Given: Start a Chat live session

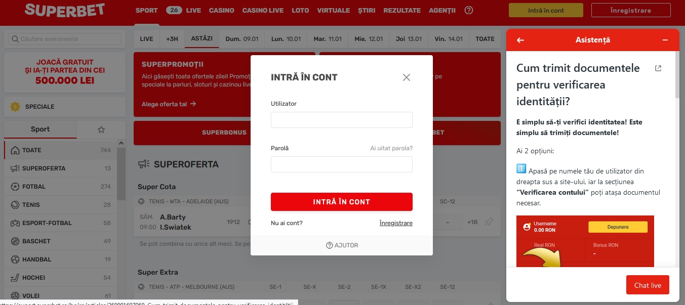Looking at the screenshot, I should pos(648,285).
